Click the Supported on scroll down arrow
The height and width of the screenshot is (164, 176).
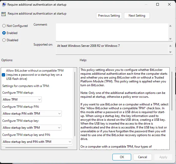click(x=170, y=52)
